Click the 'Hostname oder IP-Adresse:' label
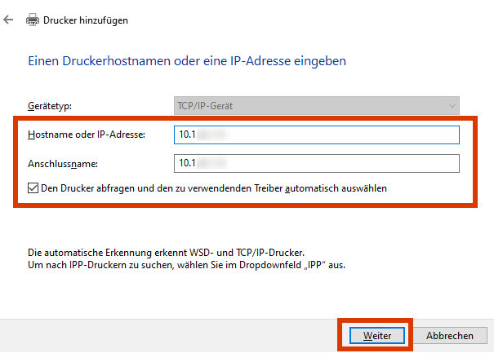494x353 pixels. [x=87, y=135]
